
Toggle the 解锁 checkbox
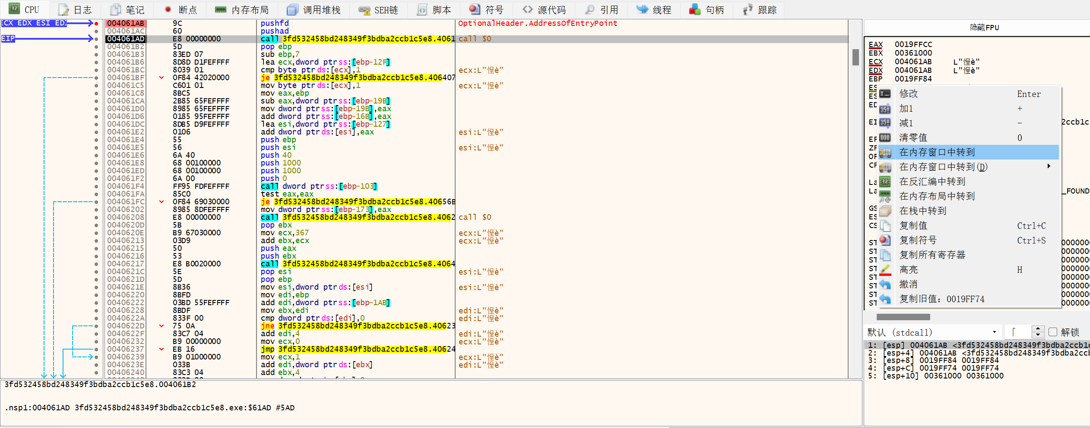1052,332
